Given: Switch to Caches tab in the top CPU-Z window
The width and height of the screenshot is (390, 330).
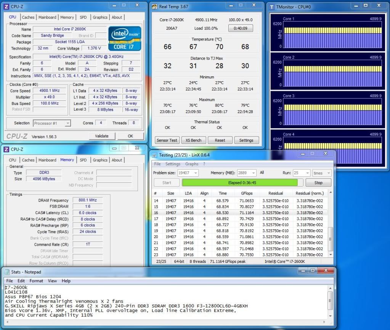Looking at the screenshot, I should (28, 17).
